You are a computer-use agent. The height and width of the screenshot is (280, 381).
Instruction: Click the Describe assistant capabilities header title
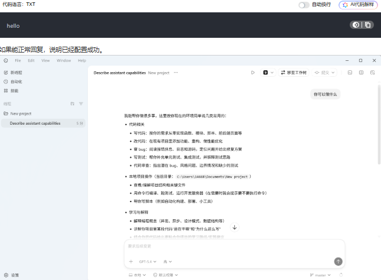120,73
